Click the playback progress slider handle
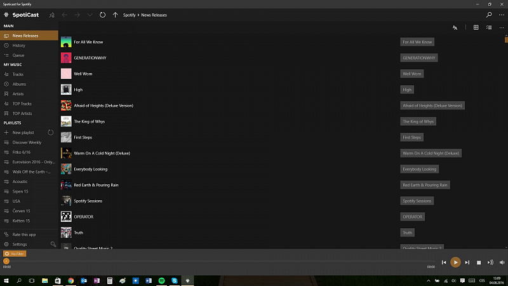The width and height of the screenshot is (508, 286). [x=6, y=261]
